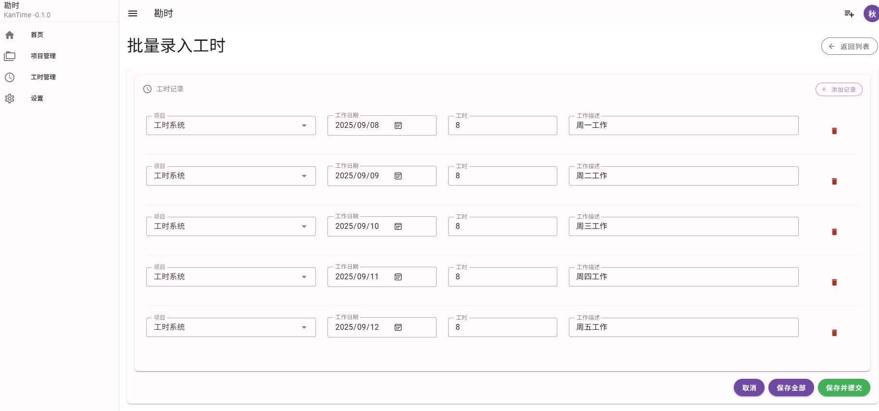Click the 返回列表 button
This screenshot has height=411, width=879.
coord(849,46)
